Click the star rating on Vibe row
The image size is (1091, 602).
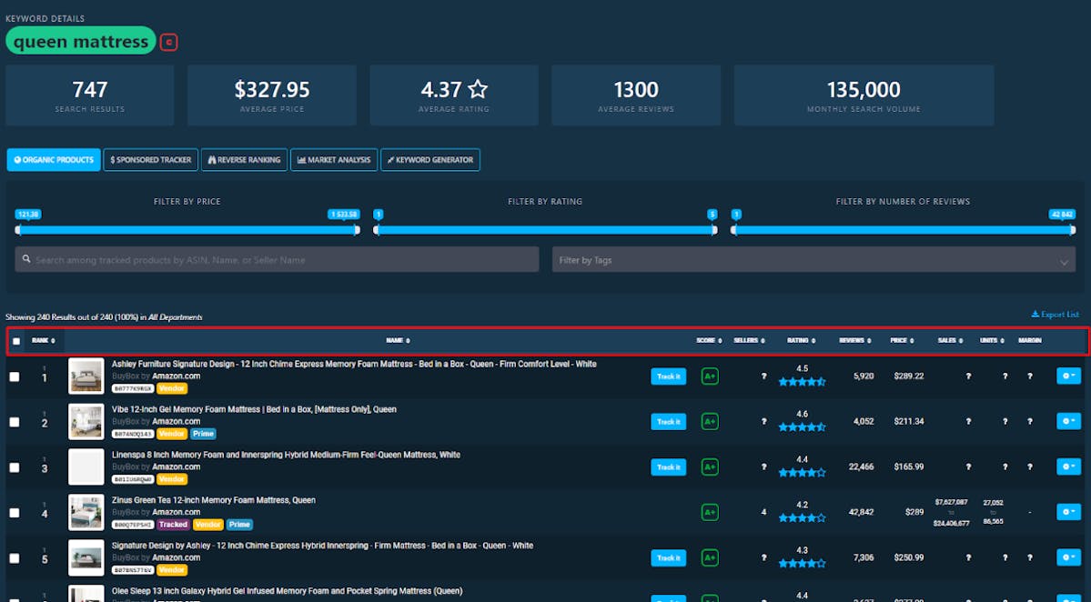802,427
